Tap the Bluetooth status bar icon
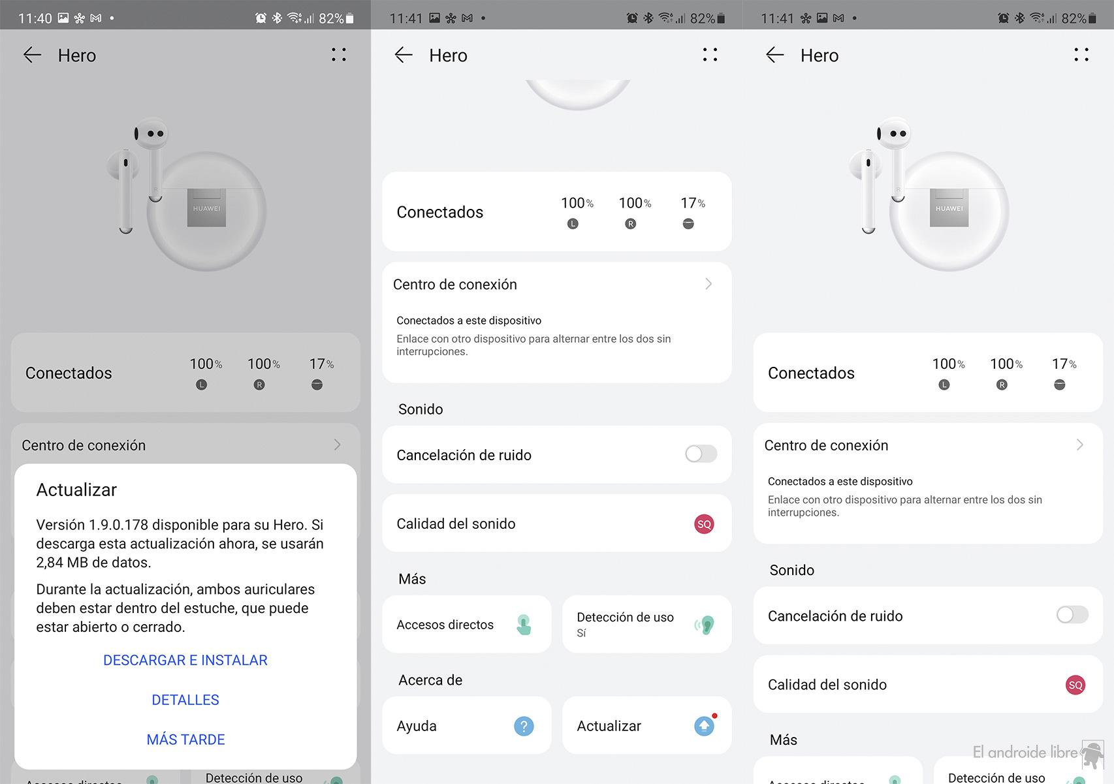This screenshot has width=1114, height=784. click(650, 17)
